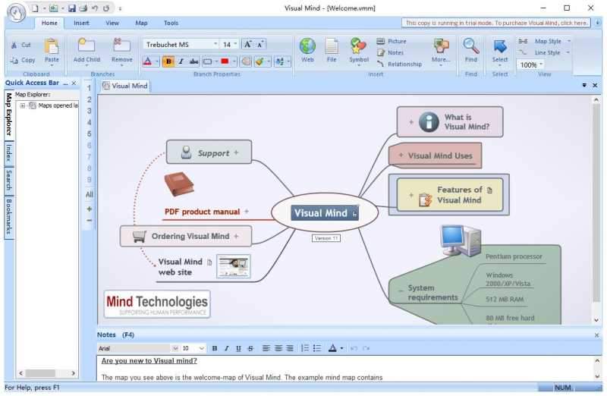Select the Ordering Visual Mind branch
The height and width of the screenshot is (396, 607).
click(x=186, y=236)
